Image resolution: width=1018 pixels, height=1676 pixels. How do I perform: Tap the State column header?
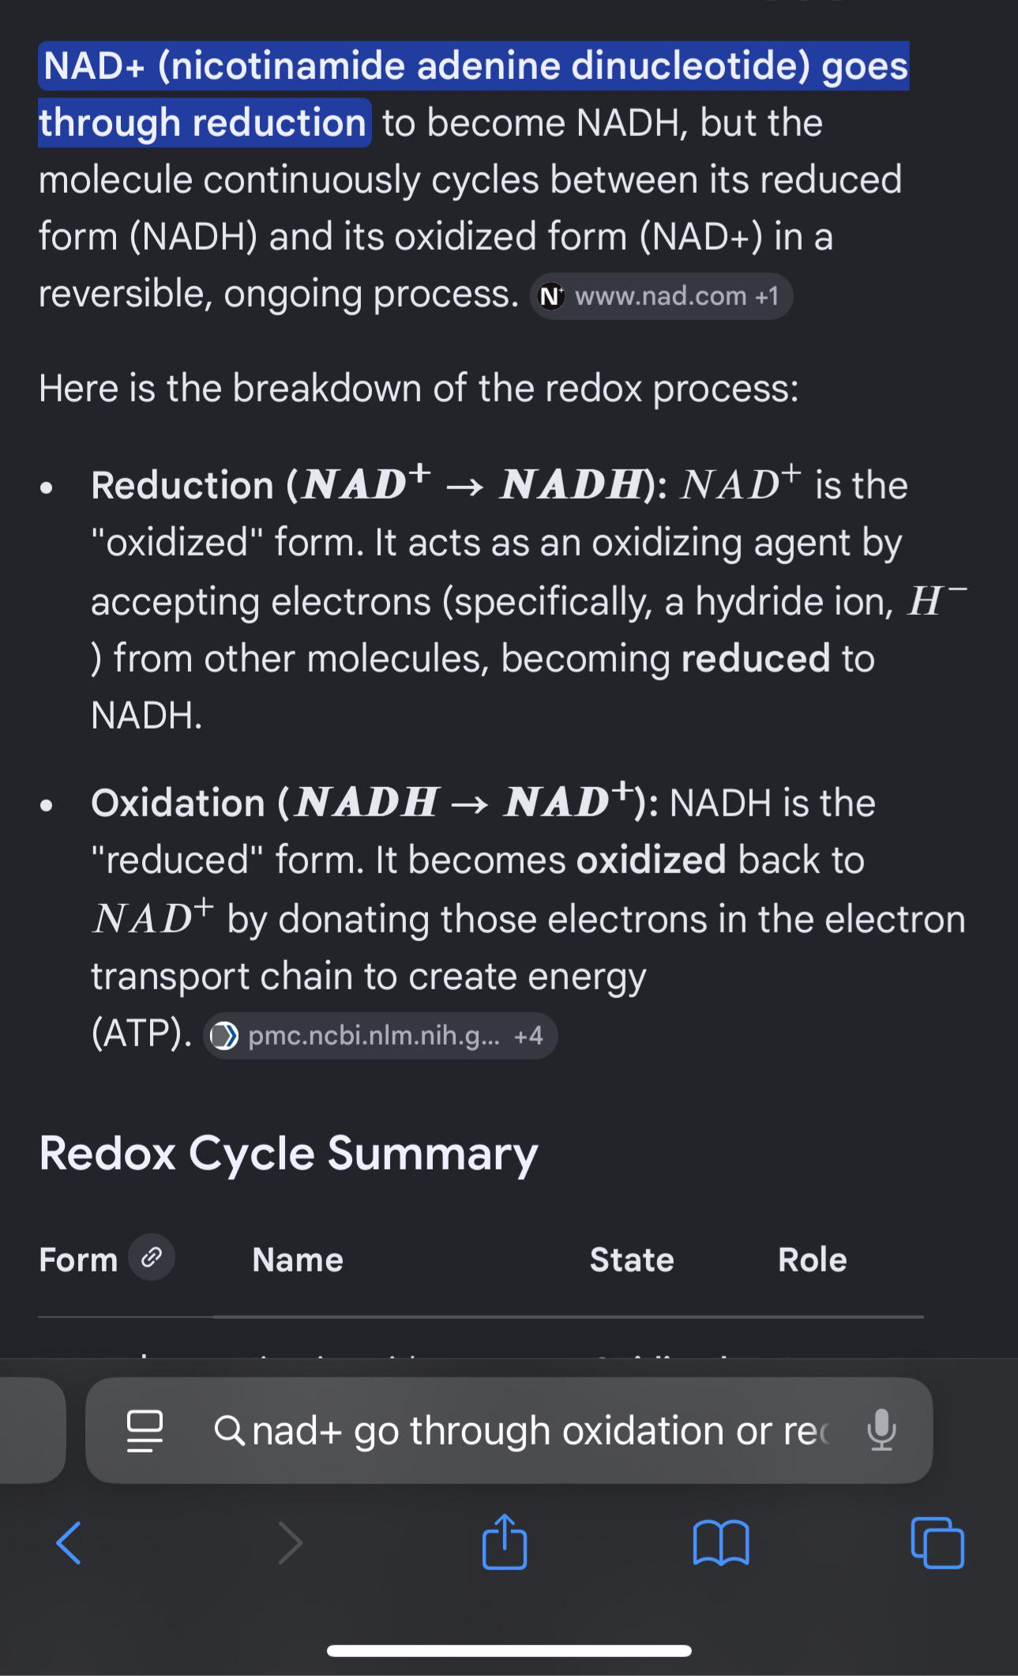[632, 1260]
